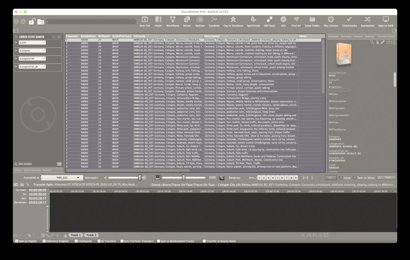Enable the Loop checkbox
This screenshot has height=260, width=410.
tap(341, 178)
